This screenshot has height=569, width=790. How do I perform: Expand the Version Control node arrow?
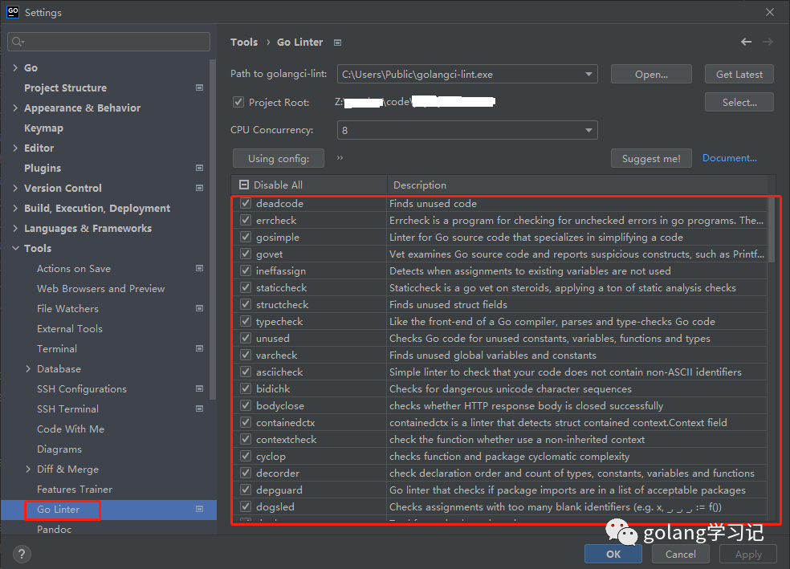coord(15,188)
